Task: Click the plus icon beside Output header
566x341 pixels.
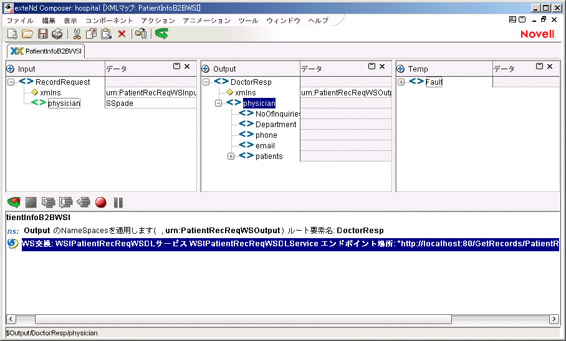Action: 205,69
